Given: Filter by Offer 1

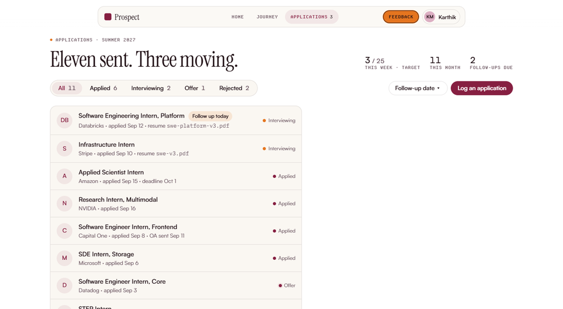Looking at the screenshot, I should click(195, 88).
